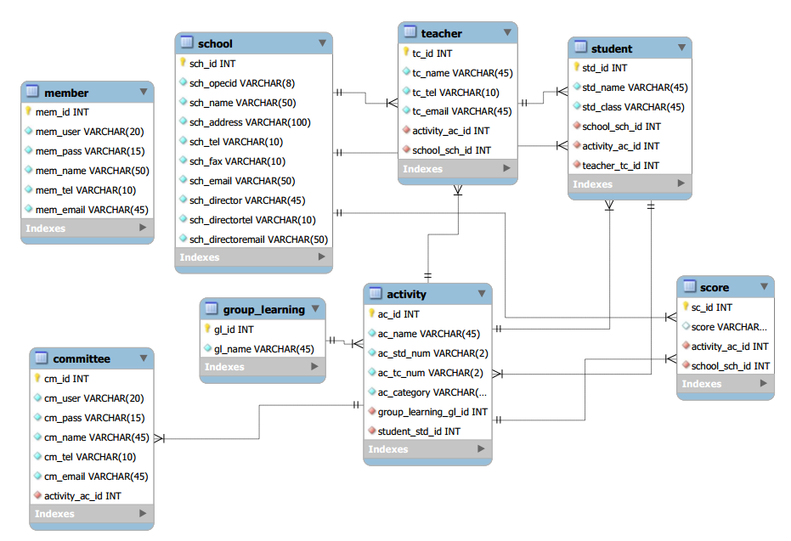Screen dimensions: 791x541
Task: Collapse the activity table with header arrow
Action: tap(482, 294)
